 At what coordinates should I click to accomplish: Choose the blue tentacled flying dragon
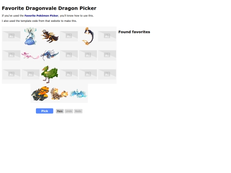[50, 55]
